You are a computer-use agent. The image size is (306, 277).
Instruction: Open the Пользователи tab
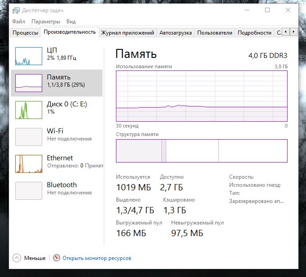click(215, 33)
